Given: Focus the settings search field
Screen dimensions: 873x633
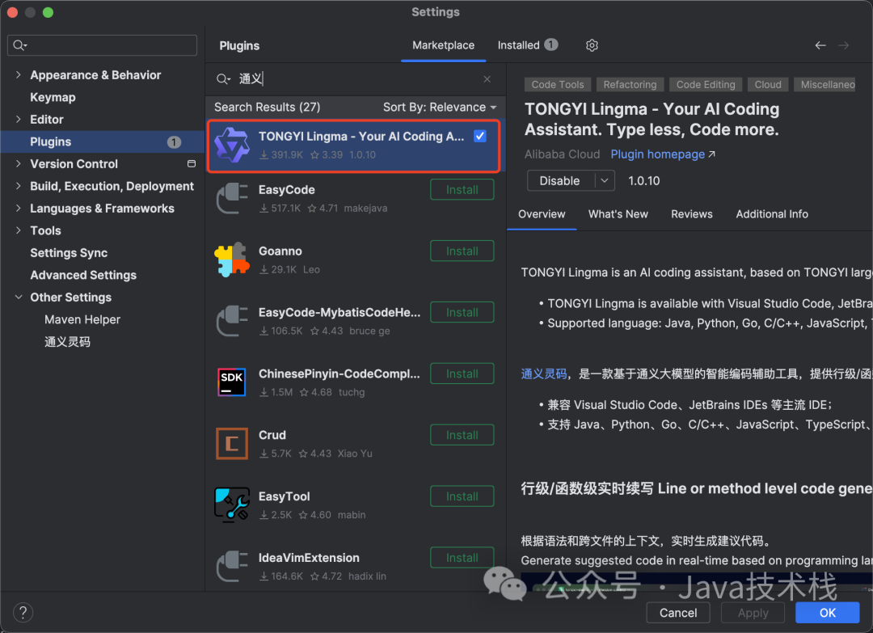Looking at the screenshot, I should click(103, 45).
